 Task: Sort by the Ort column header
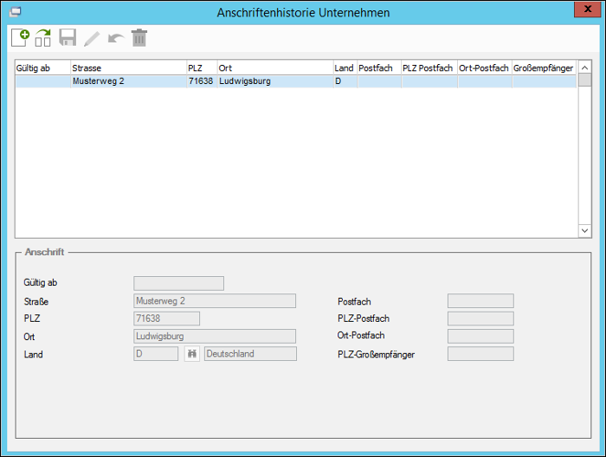275,68
